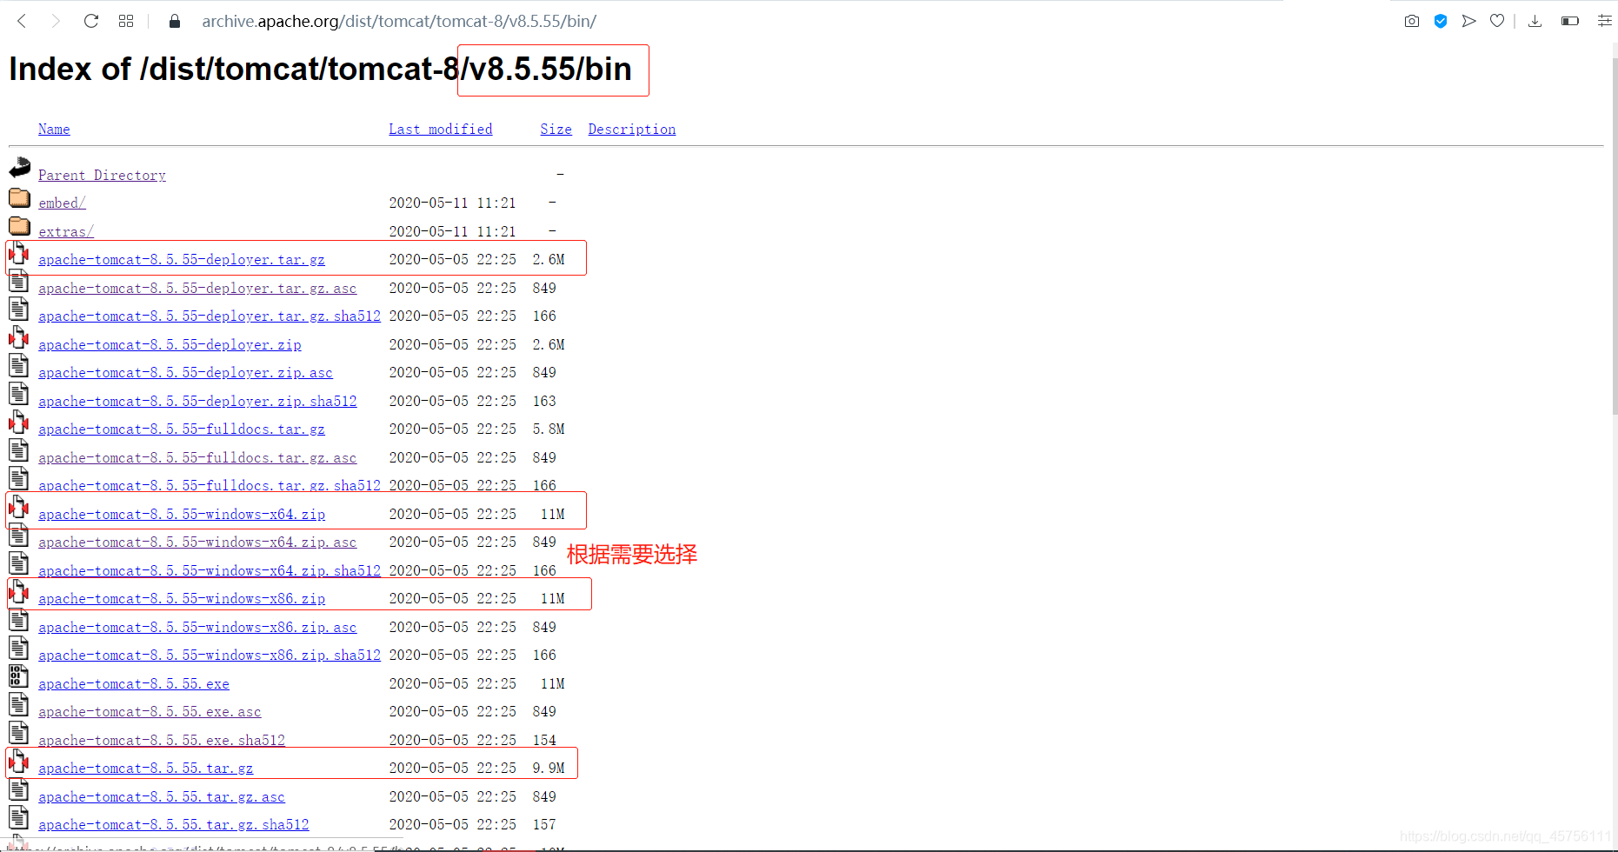Open apache-tomcat-8.5.55-deployer.tar.gz.asc signature
This screenshot has width=1618, height=852.
pos(197,289)
